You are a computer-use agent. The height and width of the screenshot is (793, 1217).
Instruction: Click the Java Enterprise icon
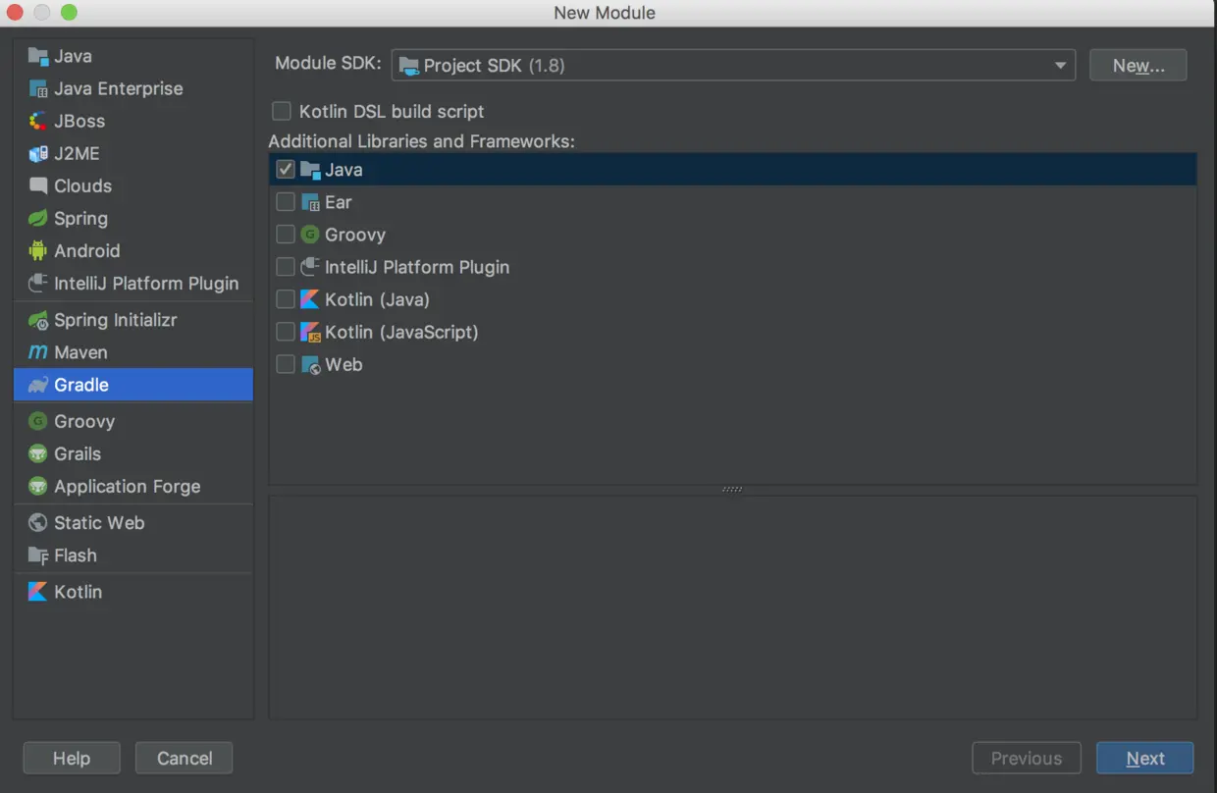38,88
